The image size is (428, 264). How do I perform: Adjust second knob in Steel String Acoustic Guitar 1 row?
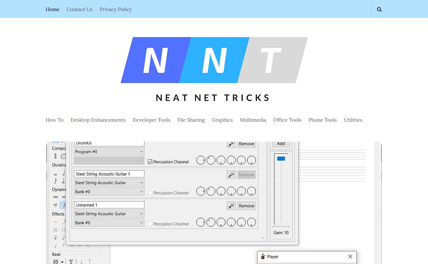[211, 191]
